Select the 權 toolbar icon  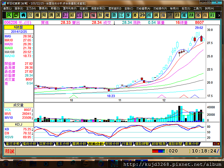click(107, 15)
